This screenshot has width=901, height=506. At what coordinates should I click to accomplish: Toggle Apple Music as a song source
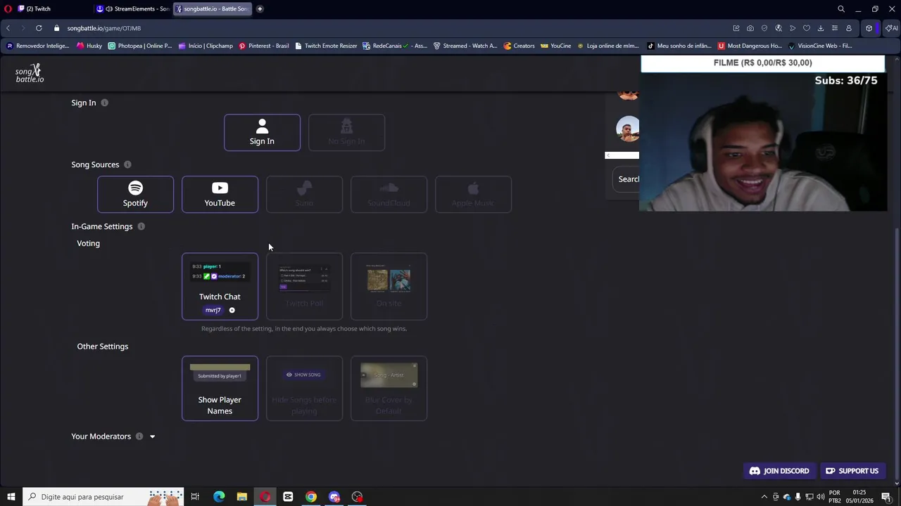[473, 194]
